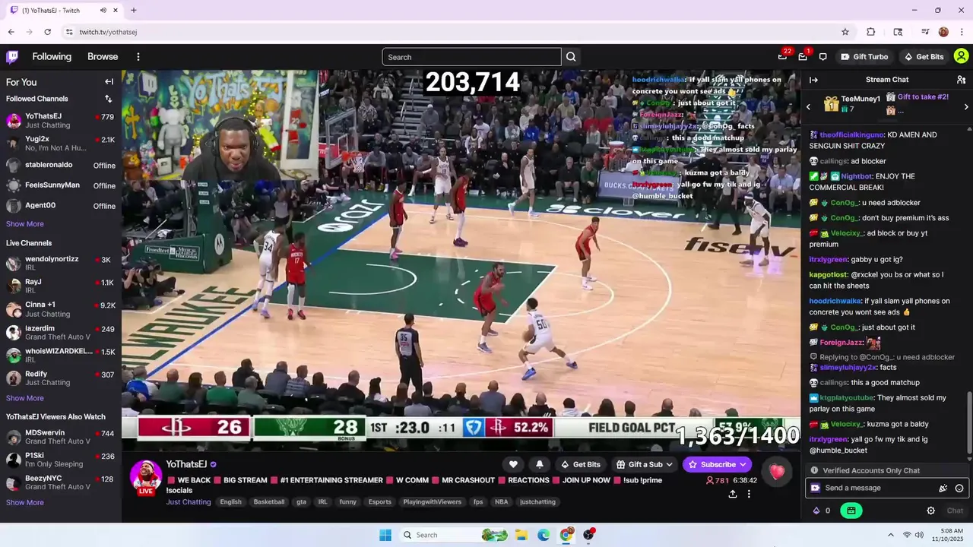The height and width of the screenshot is (547, 973).
Task: Show more live channels
Action: point(25,398)
